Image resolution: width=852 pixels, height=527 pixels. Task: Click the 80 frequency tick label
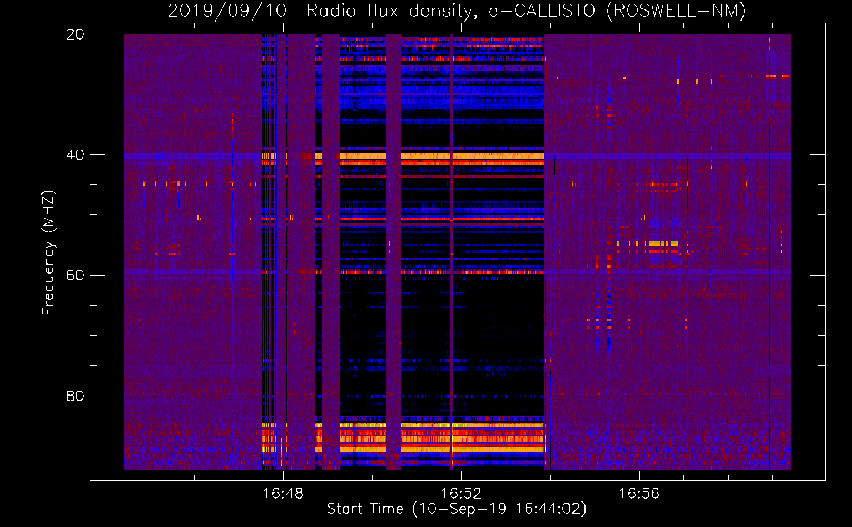coord(75,396)
